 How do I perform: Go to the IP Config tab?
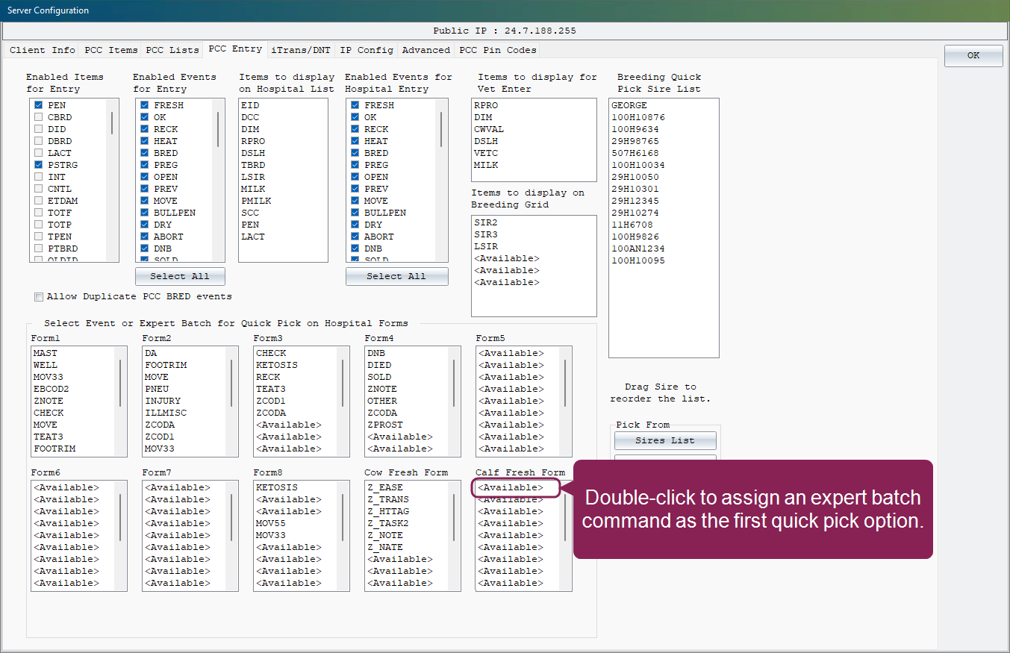coord(367,50)
